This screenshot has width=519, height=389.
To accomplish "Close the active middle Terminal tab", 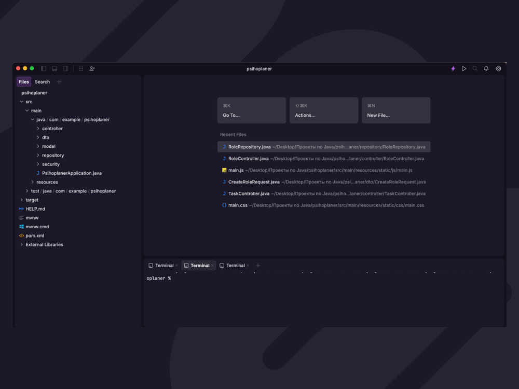I will tap(212, 265).
